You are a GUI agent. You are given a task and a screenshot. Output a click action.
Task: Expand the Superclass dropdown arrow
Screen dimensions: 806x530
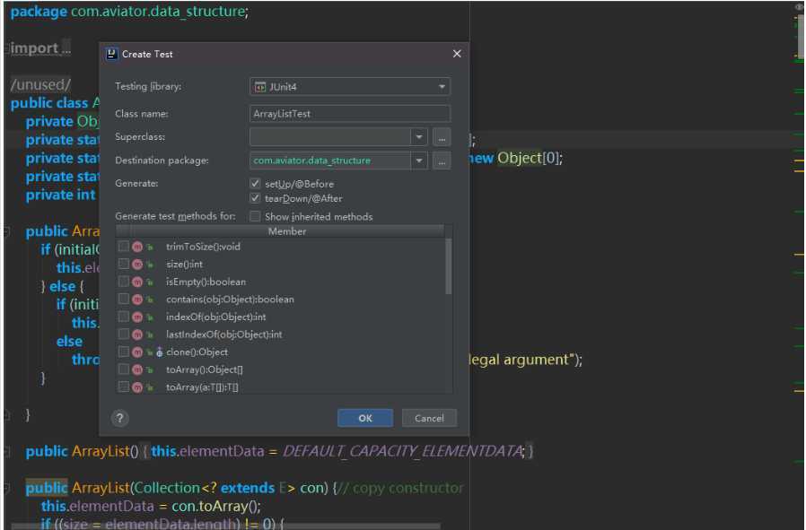tap(419, 137)
